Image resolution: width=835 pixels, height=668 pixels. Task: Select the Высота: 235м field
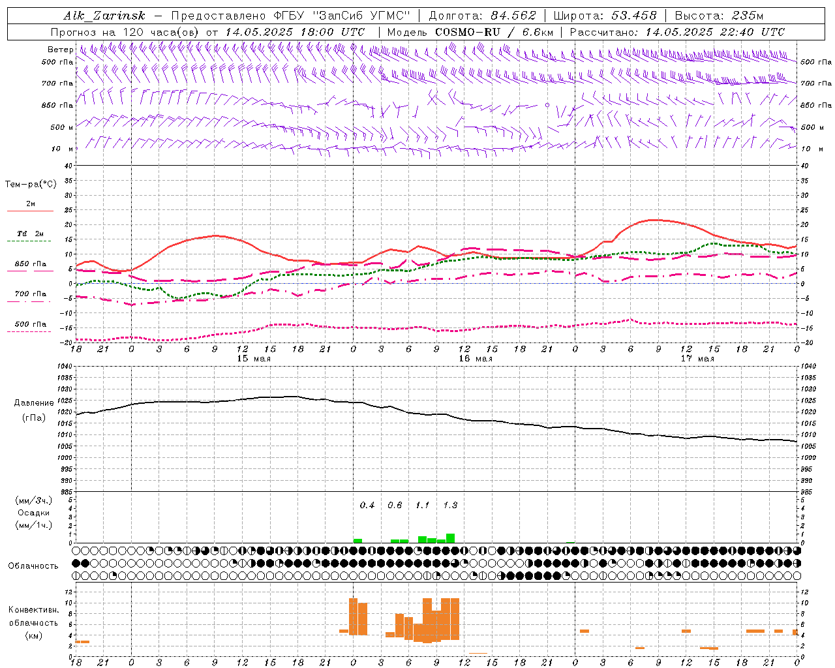click(x=719, y=16)
